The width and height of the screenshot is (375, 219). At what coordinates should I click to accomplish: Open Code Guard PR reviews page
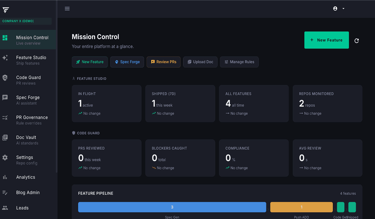tap(28, 80)
